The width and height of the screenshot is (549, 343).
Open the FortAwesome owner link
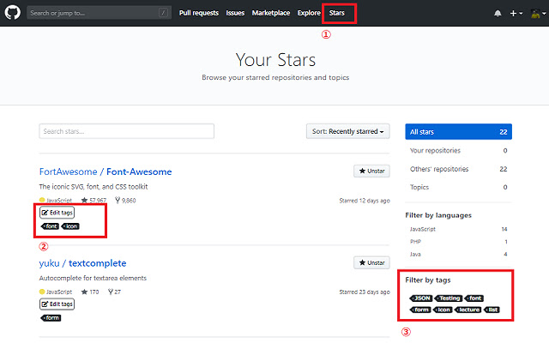pyautogui.click(x=69, y=171)
